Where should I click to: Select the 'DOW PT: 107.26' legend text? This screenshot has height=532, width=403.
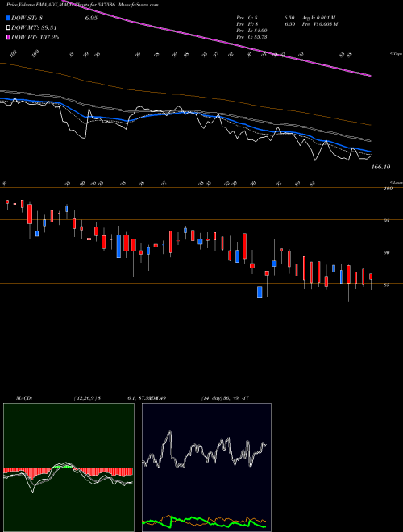click(x=35, y=37)
